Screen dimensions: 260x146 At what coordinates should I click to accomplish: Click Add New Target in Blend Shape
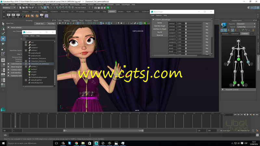pos(160,26)
